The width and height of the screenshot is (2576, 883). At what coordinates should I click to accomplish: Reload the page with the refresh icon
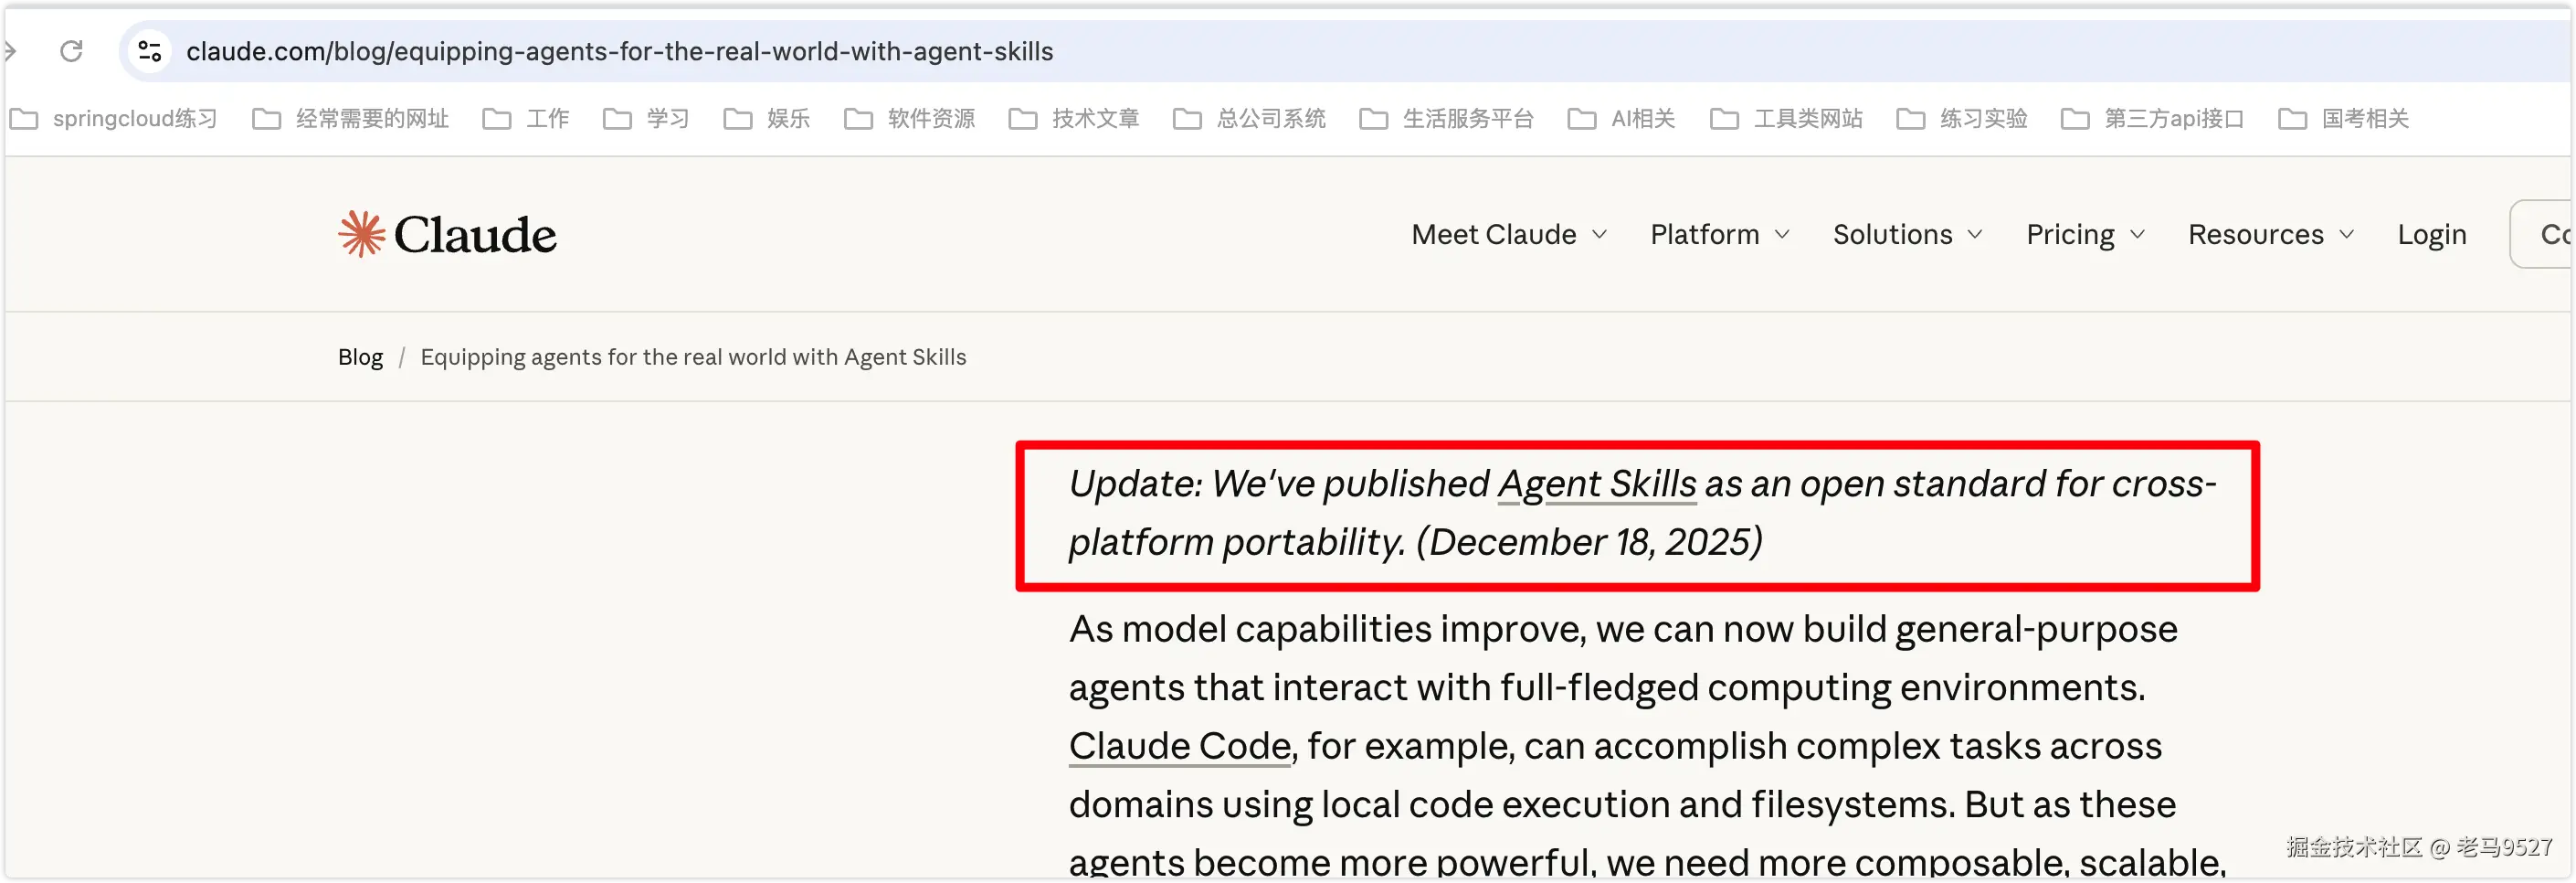[71, 51]
